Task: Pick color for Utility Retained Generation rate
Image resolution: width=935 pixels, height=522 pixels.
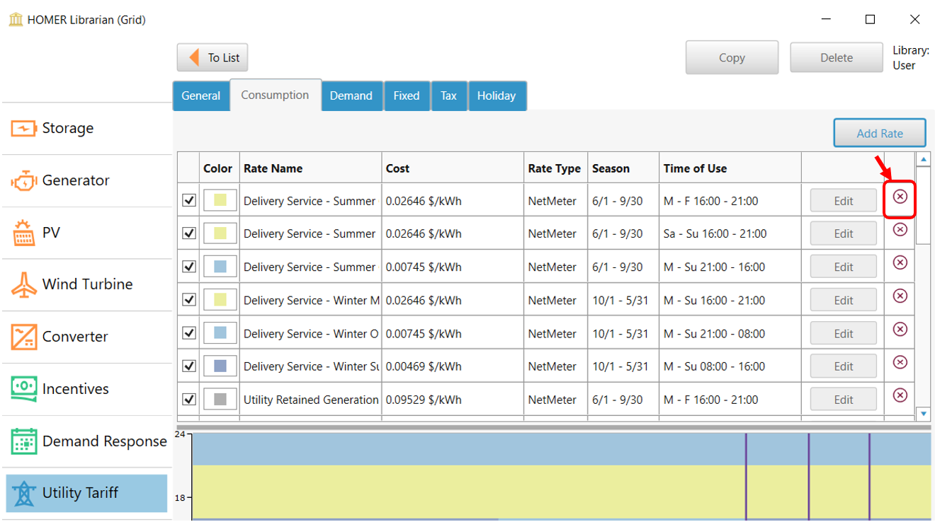Action: 220,399
